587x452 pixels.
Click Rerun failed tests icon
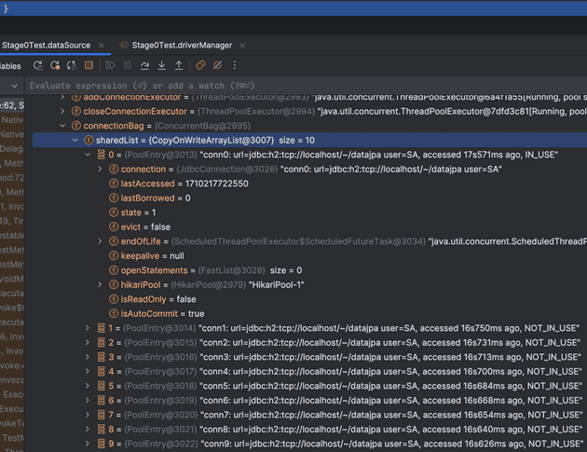tap(55, 65)
